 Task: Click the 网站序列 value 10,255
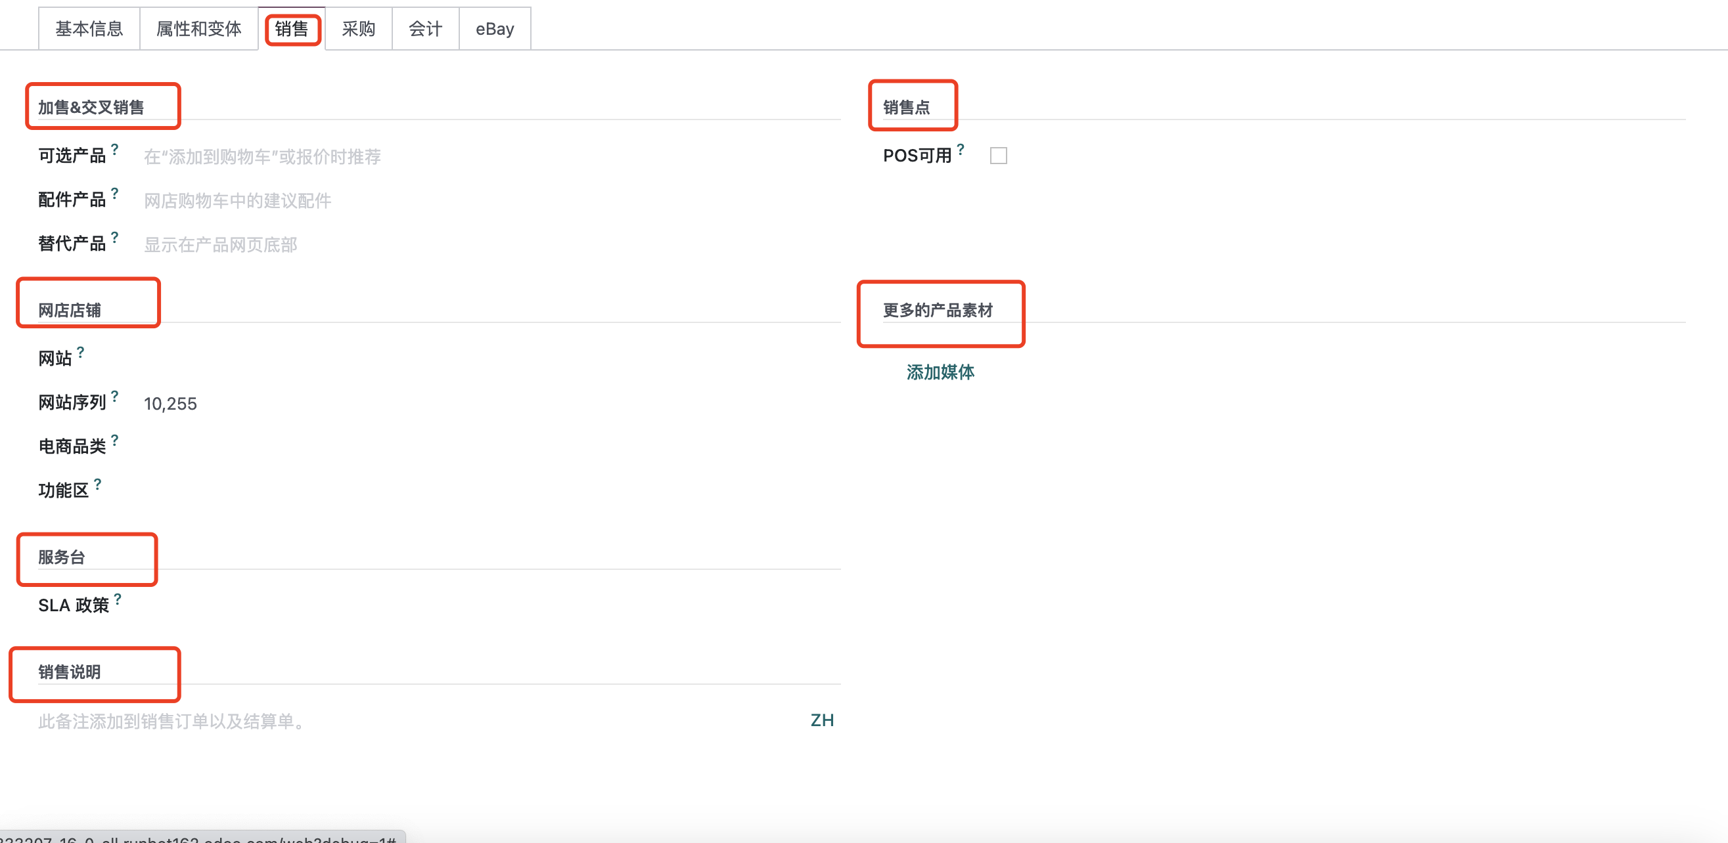170,403
